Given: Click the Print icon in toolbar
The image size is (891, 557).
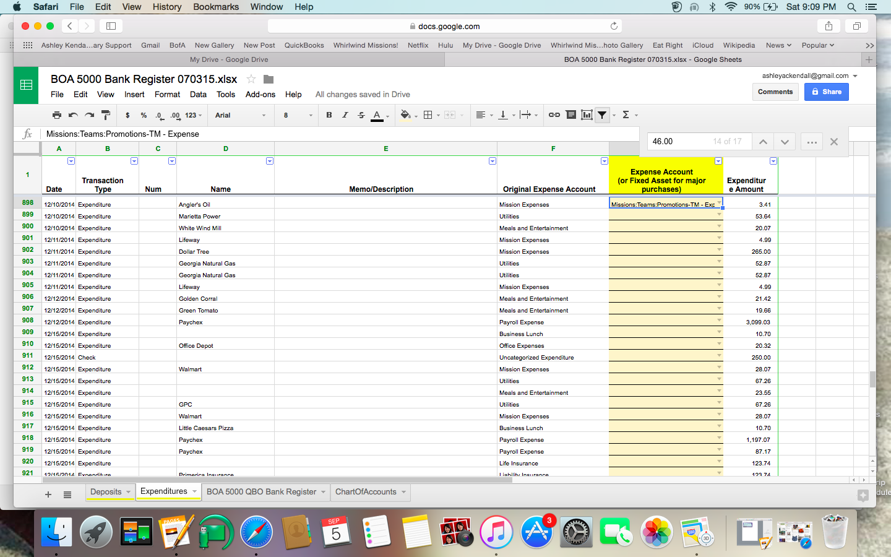Looking at the screenshot, I should 57,115.
